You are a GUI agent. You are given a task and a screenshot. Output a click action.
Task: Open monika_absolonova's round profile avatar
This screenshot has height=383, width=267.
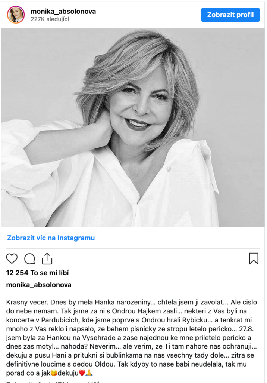point(16,15)
